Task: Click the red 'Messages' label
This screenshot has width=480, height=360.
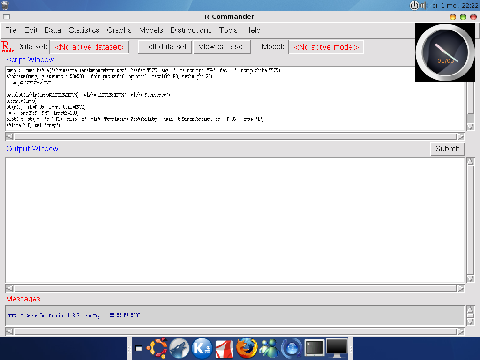Action: (23, 299)
